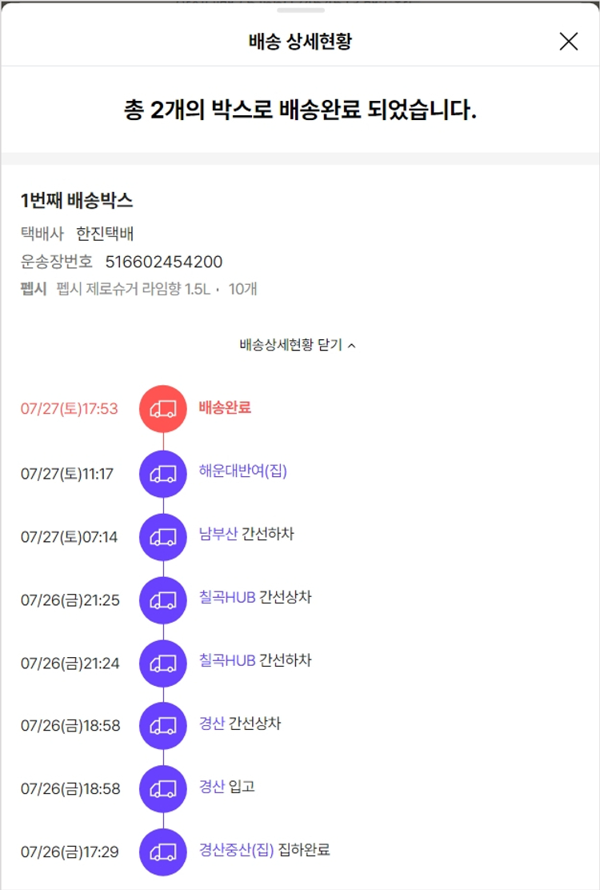Open the 해운대반여(집) location link
Viewport: 600px width, 890px height.
click(242, 471)
